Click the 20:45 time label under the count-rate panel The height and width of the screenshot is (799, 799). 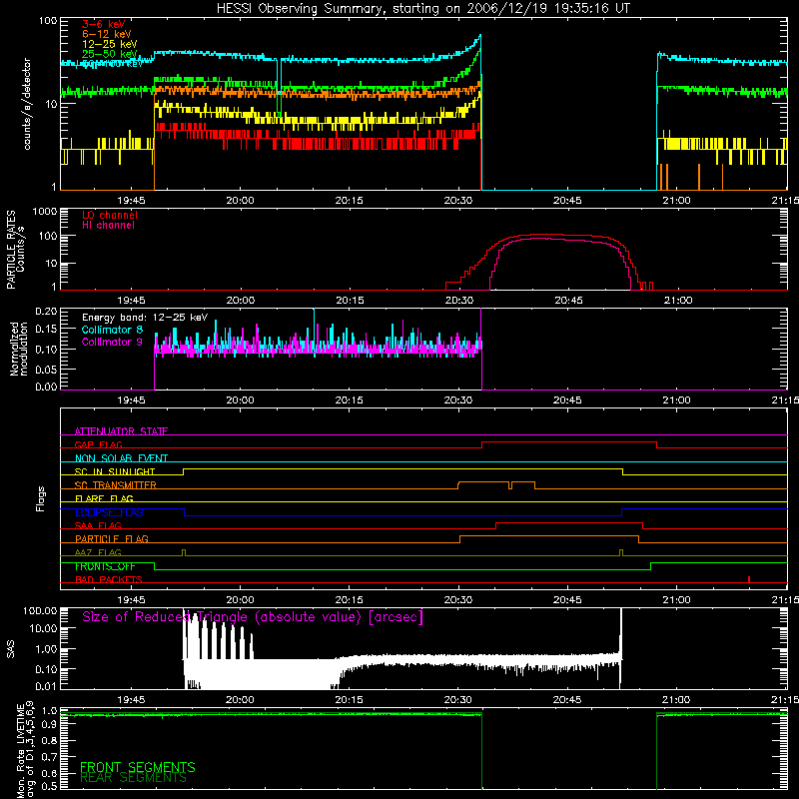click(567, 201)
